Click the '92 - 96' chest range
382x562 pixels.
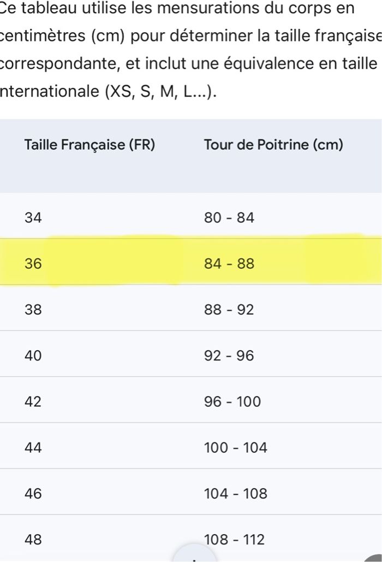coord(229,356)
